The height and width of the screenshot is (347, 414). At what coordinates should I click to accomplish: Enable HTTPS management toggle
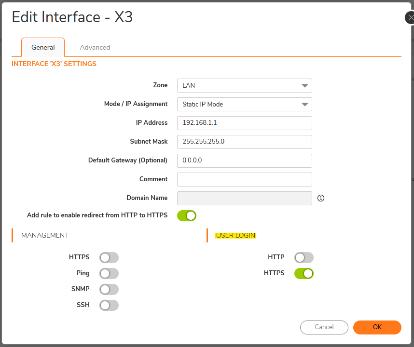pos(109,258)
